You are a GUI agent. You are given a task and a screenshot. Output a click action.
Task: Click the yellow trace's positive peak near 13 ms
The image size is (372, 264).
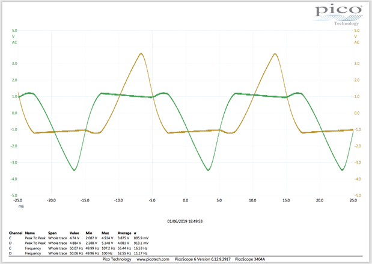click(275, 54)
